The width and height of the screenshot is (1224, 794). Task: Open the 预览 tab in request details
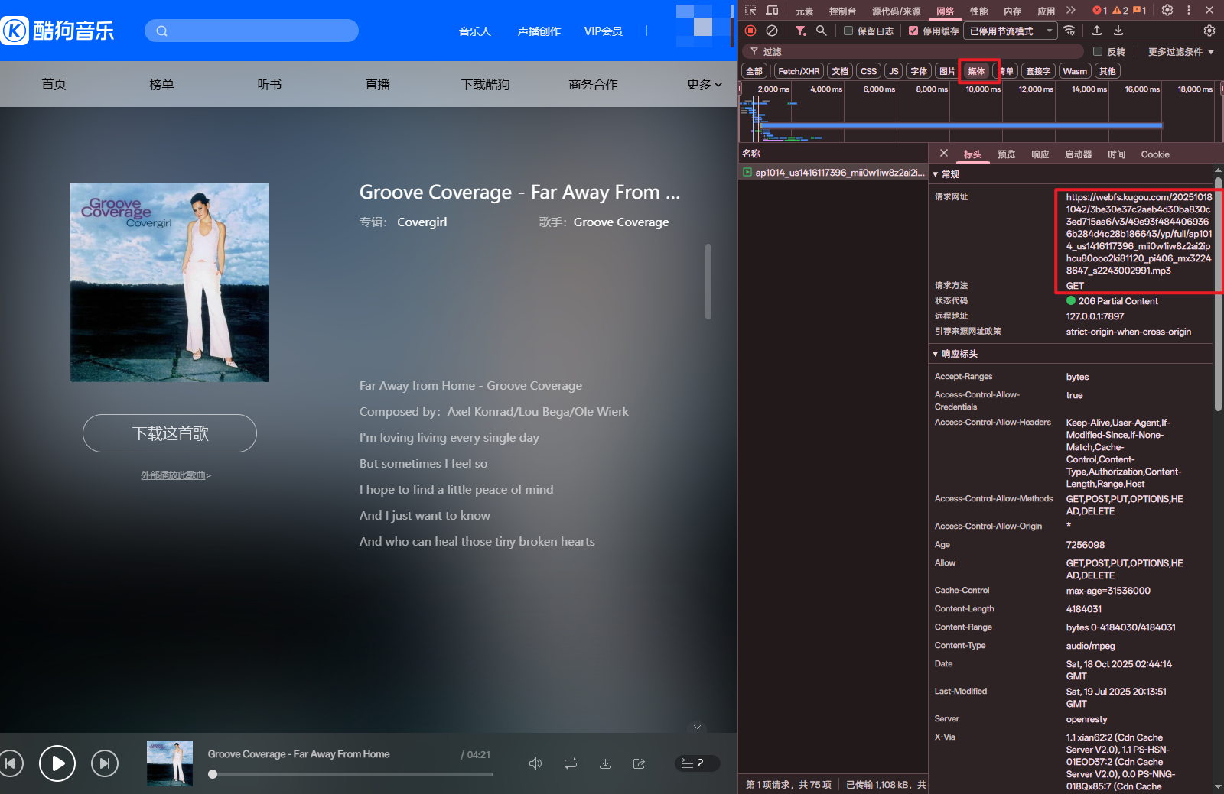point(1006,154)
